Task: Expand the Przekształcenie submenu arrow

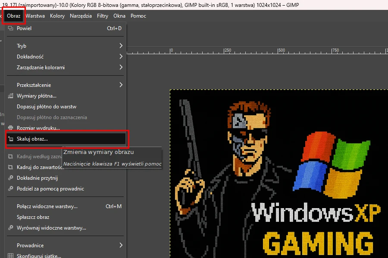Action: 121,85
